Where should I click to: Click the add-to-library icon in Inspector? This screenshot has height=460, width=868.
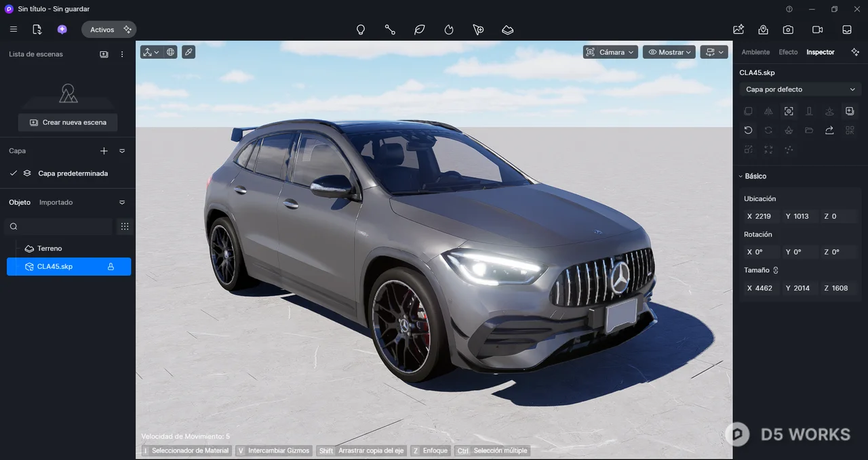click(850, 111)
